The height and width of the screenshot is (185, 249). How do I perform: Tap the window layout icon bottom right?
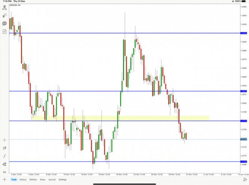(245, 180)
